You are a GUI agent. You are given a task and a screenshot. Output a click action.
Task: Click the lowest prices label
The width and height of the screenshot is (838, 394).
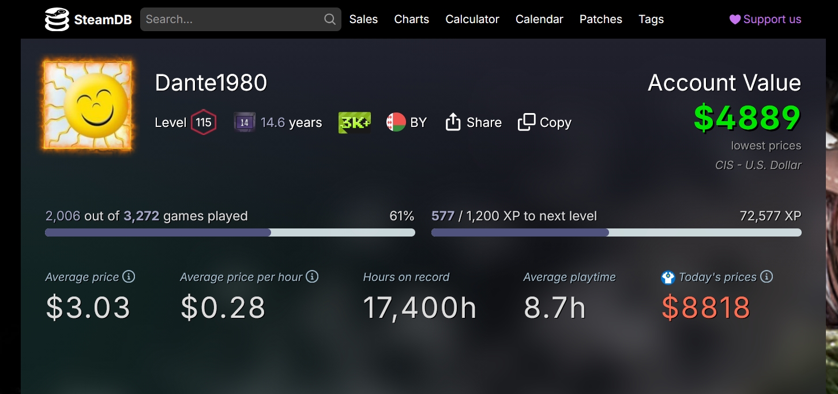click(x=766, y=146)
